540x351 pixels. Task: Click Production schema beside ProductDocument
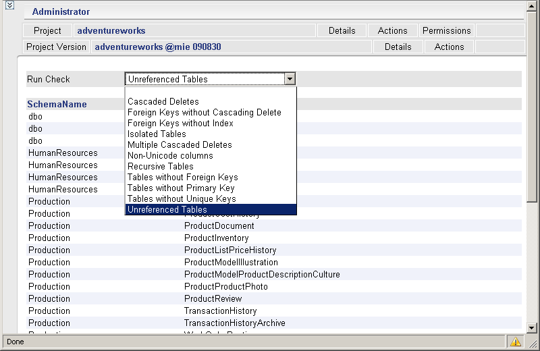pyautogui.click(x=49, y=225)
